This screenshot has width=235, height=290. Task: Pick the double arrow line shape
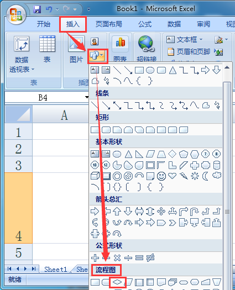[x=117, y=106]
